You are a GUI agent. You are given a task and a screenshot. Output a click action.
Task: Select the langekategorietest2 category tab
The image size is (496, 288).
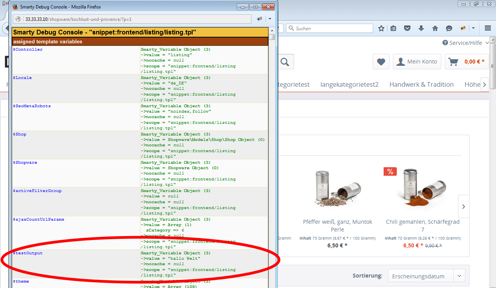pyautogui.click(x=349, y=84)
